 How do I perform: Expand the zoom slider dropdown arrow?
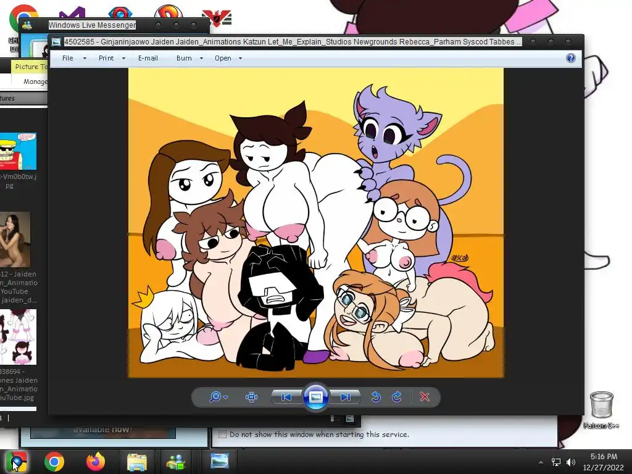(x=226, y=397)
